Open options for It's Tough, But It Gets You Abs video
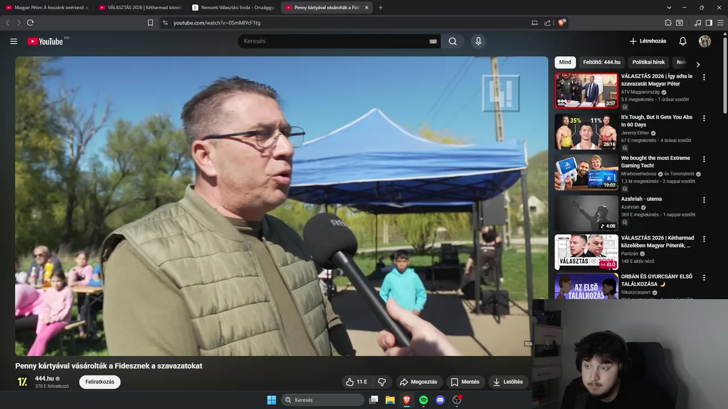This screenshot has width=728, height=409. pos(704,118)
